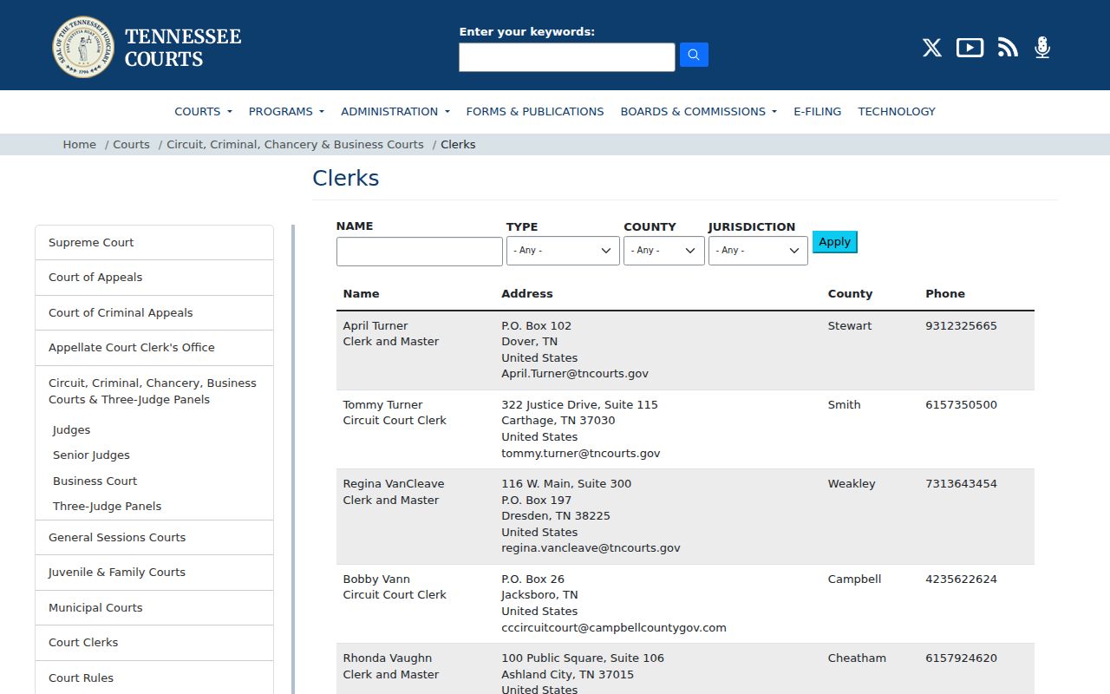Open General Sessions Courts sidebar link

[x=154, y=538]
